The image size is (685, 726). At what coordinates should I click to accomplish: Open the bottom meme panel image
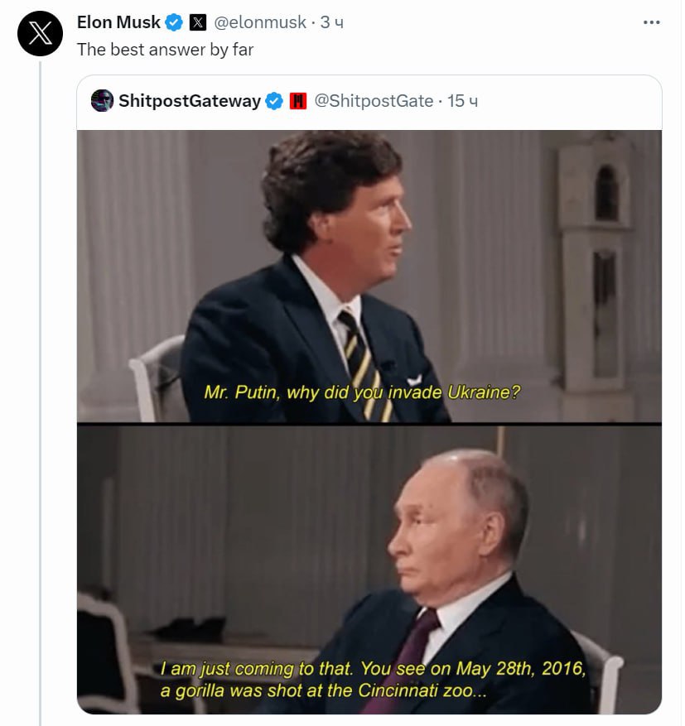369,570
